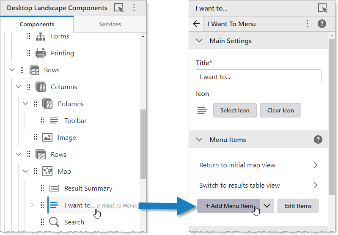338x235 pixels.
Task: Click the components tree scroll-up arrow
Action: 143,37
